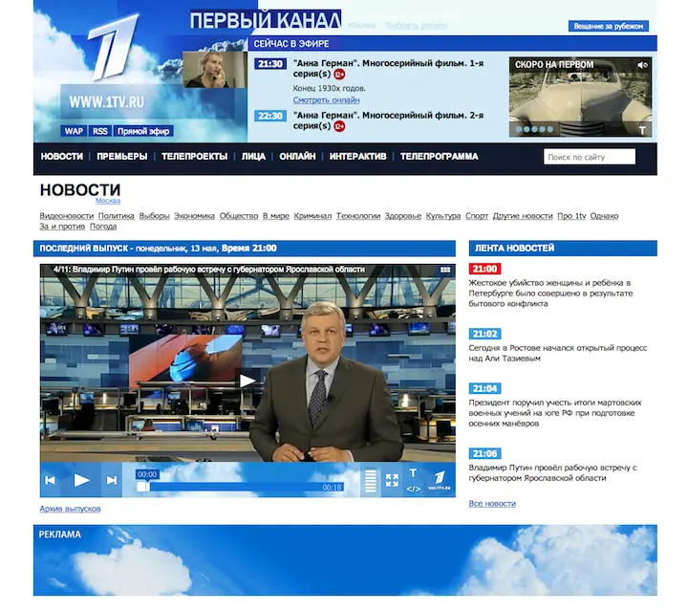The height and width of the screenshot is (611, 688).
Task: Open the Здоровье category link
Action: [x=403, y=216]
